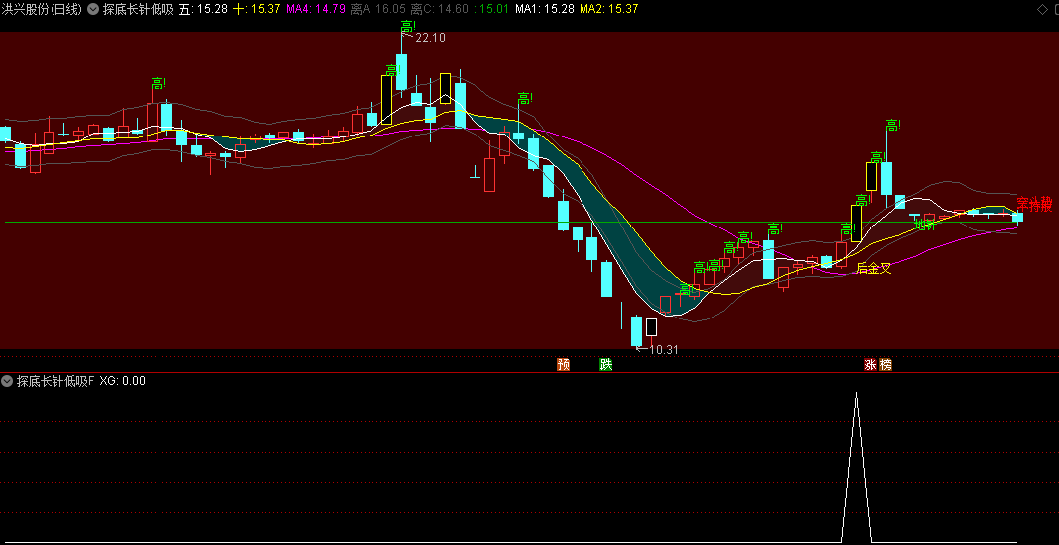Expand the 探底长针低吸F sub-panel menu arrow

pos(7,381)
